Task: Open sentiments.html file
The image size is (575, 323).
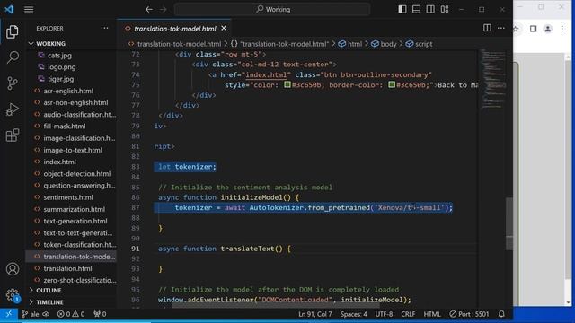Action: click(68, 197)
